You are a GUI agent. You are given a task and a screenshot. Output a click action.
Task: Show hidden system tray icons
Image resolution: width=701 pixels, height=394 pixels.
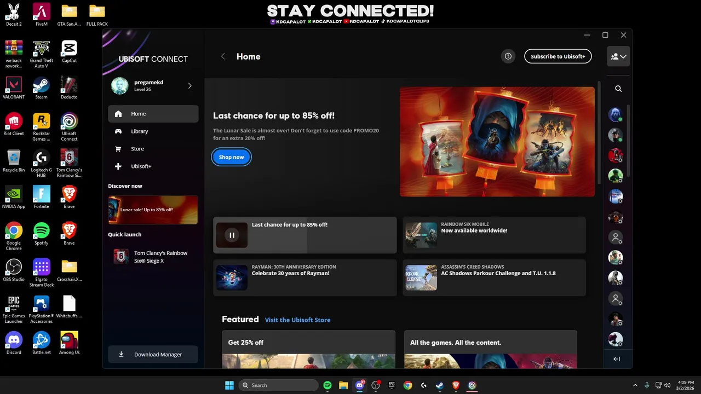pyautogui.click(x=635, y=385)
